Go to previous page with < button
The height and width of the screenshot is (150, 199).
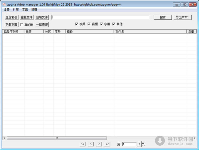click(91, 144)
